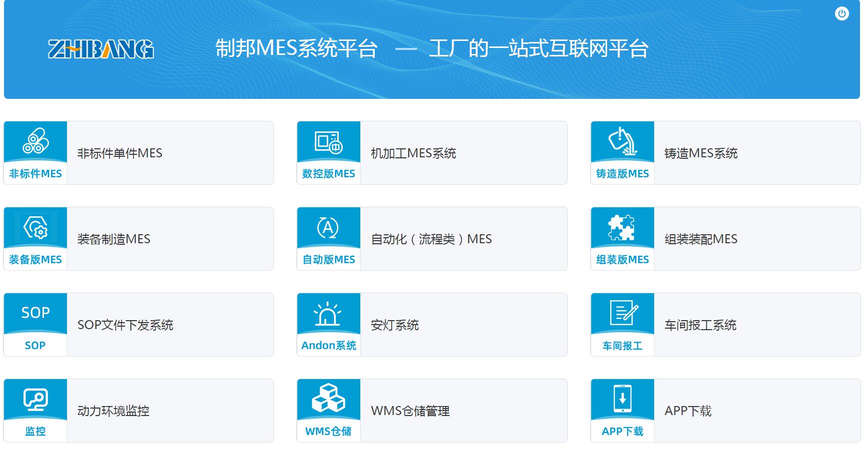
Task: Open the 装备版MES gear icon
Action: [35, 227]
